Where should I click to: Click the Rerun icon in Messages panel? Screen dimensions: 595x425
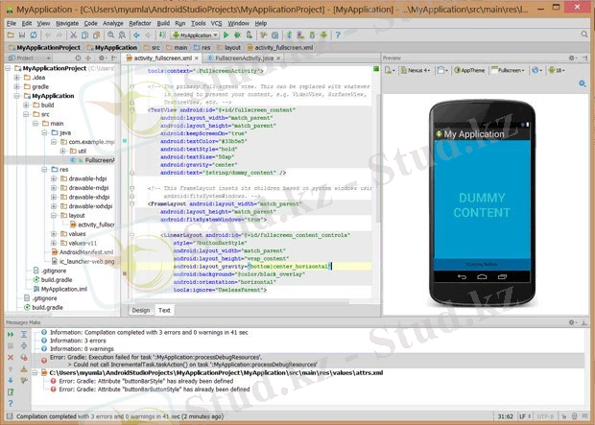[9, 335]
